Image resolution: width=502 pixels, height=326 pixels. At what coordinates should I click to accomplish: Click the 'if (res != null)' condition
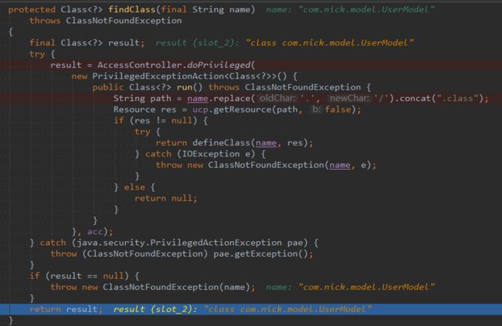click(x=155, y=121)
